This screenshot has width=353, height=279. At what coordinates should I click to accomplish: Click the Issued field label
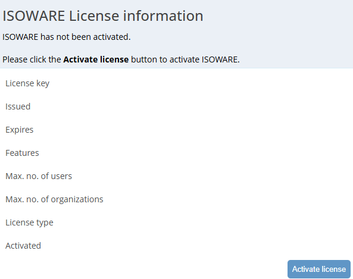click(x=18, y=106)
